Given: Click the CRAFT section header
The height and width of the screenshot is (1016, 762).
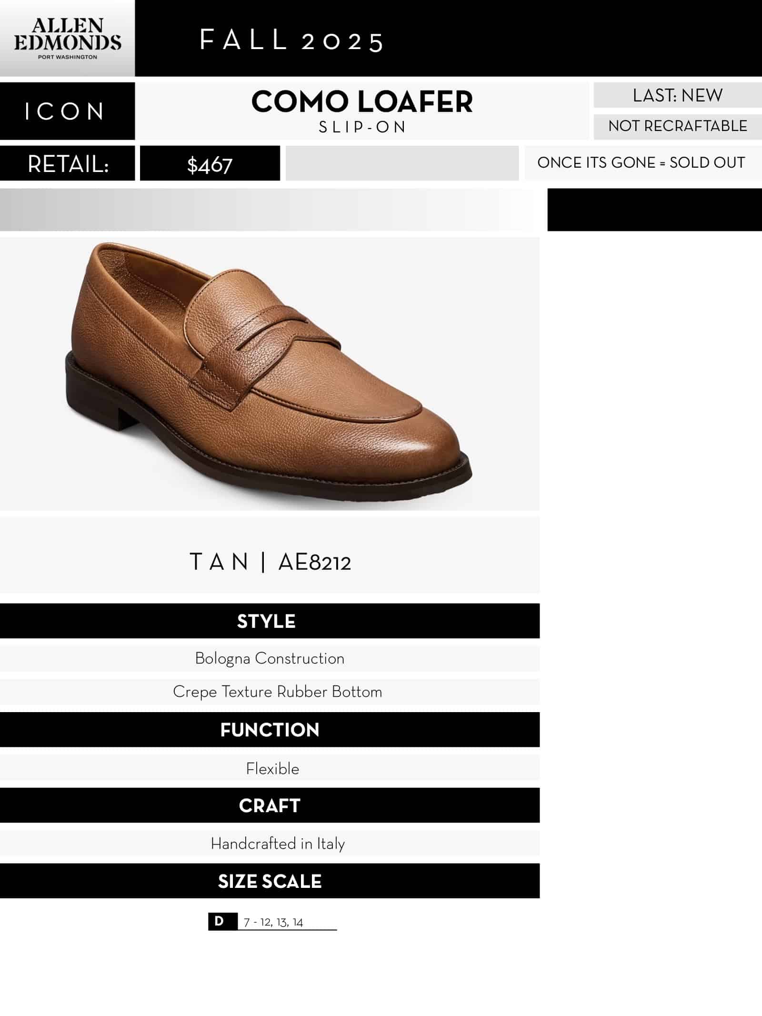Looking at the screenshot, I should coord(270,806).
